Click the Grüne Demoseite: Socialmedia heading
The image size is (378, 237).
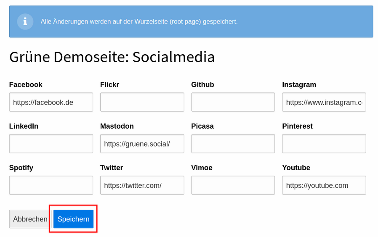(112, 57)
